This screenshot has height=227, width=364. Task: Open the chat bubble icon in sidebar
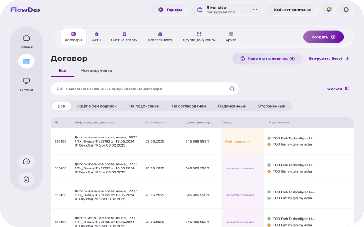click(x=26, y=161)
